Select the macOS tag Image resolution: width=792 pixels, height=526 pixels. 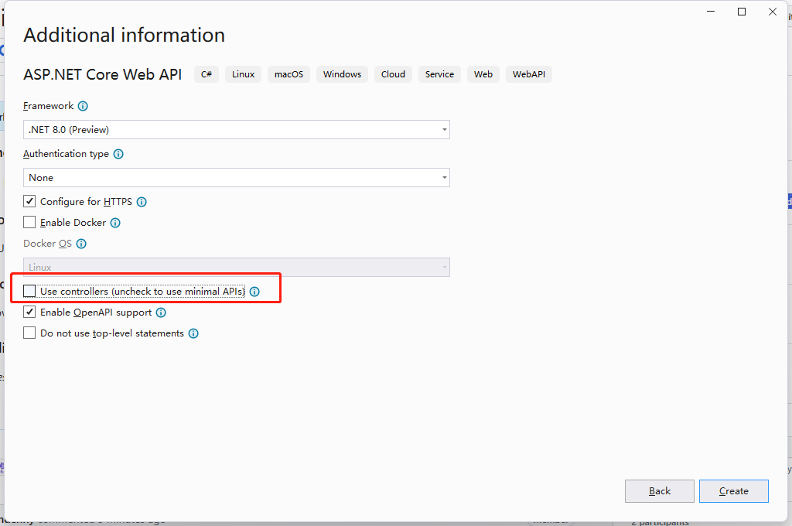[288, 74]
